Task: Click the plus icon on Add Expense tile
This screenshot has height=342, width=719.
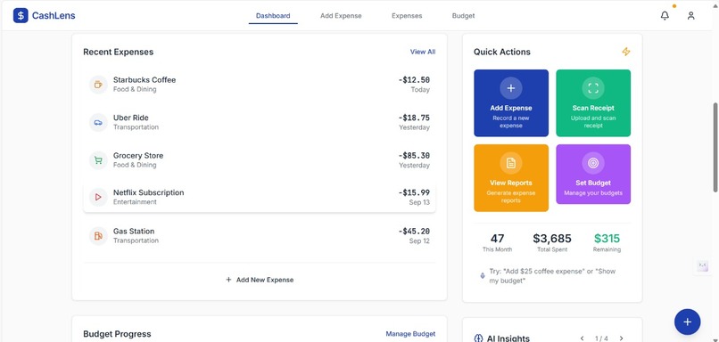Action: click(511, 88)
